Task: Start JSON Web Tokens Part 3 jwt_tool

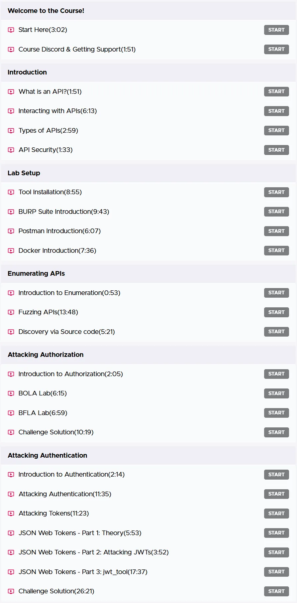Action: pyautogui.click(x=276, y=572)
